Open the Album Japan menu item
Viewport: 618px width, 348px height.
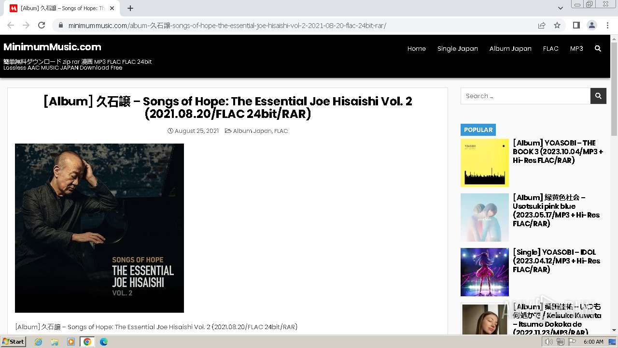(510, 48)
